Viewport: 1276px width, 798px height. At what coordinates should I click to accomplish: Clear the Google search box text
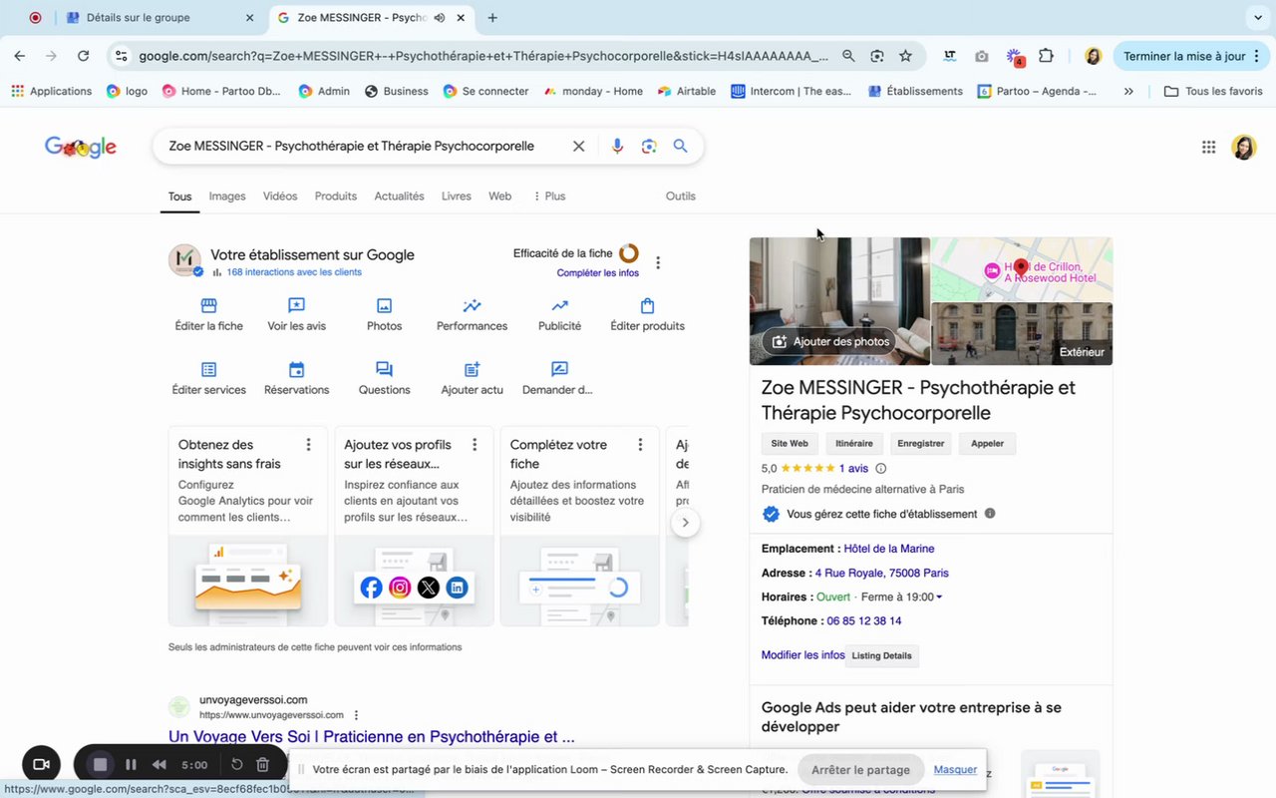(578, 147)
